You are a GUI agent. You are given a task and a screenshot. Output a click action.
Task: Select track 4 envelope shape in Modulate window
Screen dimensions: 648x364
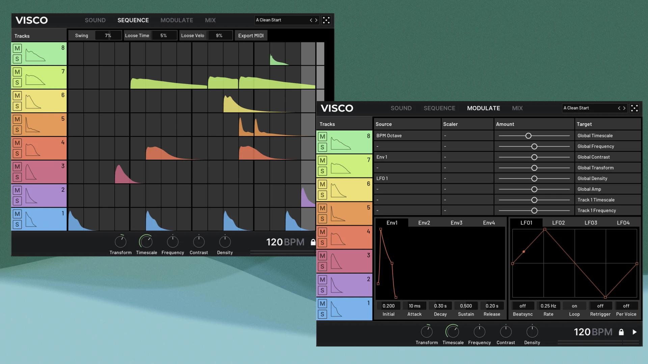[338, 239]
